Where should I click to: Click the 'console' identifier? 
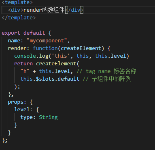pyautogui.click(x=25, y=56)
